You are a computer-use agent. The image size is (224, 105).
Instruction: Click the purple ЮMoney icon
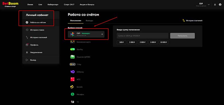click(x=72, y=72)
